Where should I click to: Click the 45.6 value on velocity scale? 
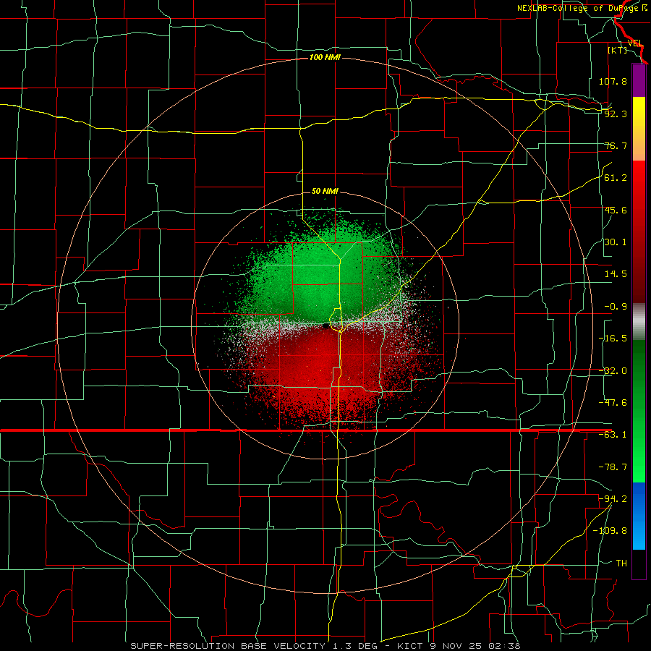click(x=616, y=210)
